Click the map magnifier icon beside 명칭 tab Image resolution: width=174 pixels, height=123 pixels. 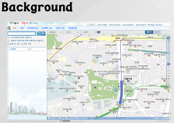click(x=9, y=28)
